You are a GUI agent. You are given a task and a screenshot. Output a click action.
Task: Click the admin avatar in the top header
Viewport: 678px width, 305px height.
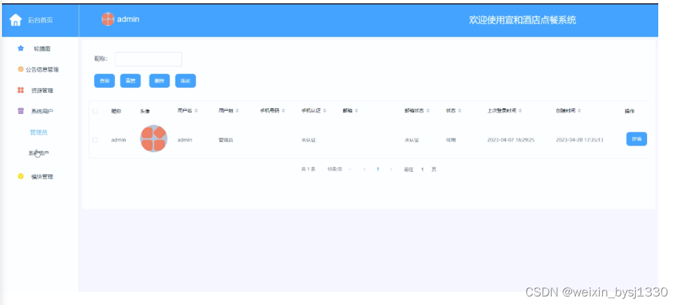point(108,19)
